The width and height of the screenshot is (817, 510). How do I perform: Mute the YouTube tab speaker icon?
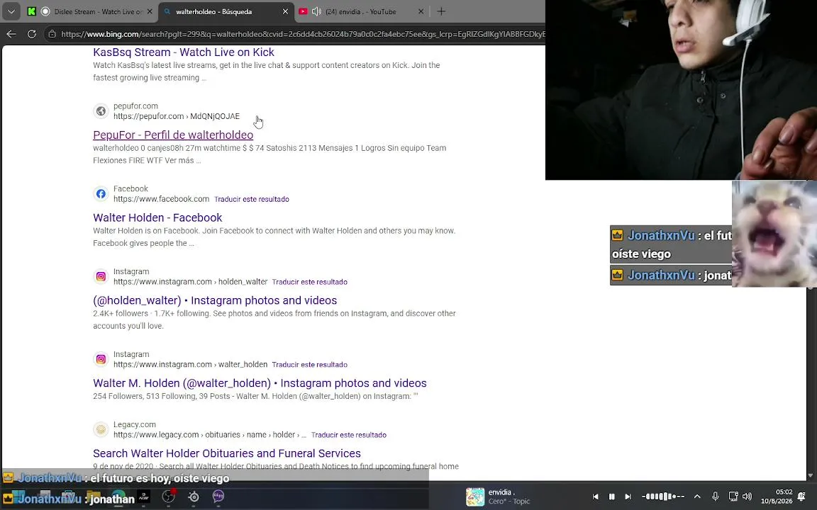pos(316,11)
